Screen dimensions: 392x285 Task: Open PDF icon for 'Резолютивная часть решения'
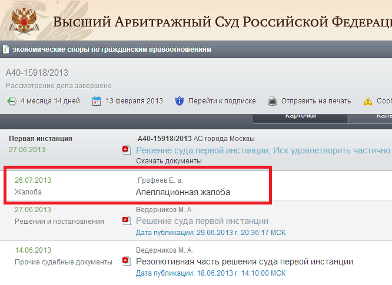click(x=127, y=261)
